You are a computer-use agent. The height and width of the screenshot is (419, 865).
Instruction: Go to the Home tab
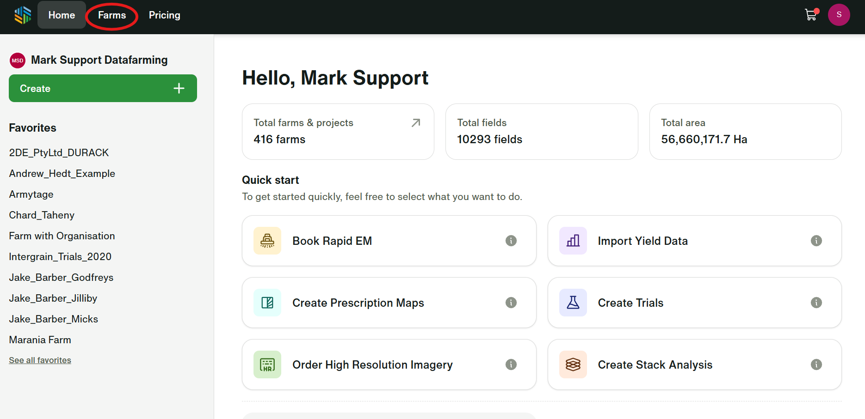click(x=62, y=15)
